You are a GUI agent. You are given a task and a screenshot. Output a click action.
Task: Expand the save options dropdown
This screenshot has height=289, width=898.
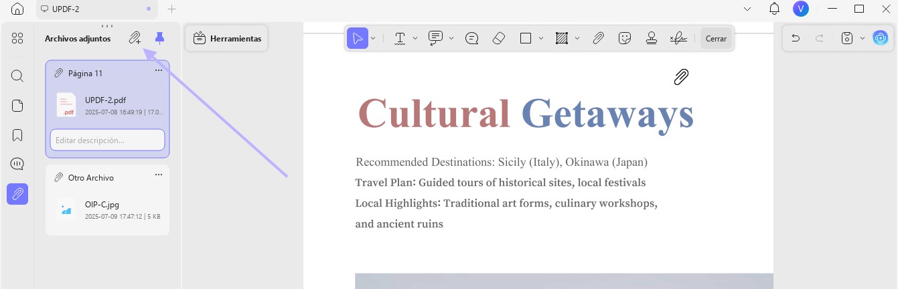coord(862,38)
